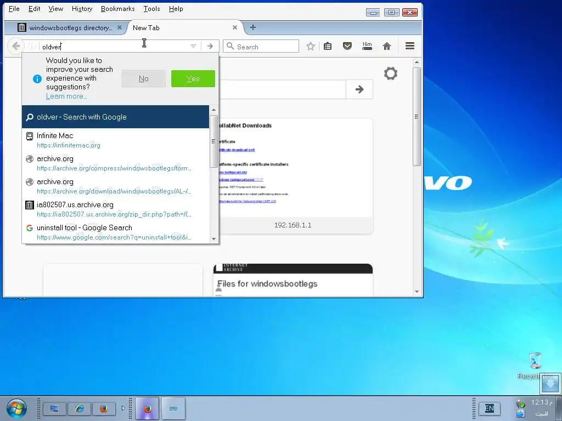Open a new tab with plus button
This screenshot has height=421, width=562.
point(253,27)
